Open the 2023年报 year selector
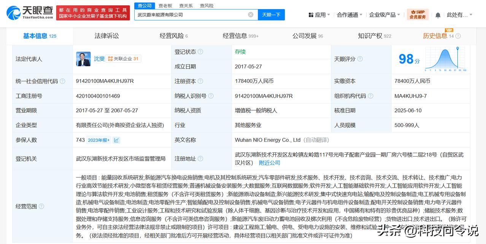Screen dimensions: 486x244 (x=99, y=140)
